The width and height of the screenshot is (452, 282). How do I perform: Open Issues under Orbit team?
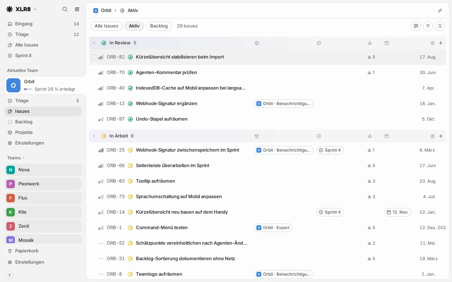point(43,111)
